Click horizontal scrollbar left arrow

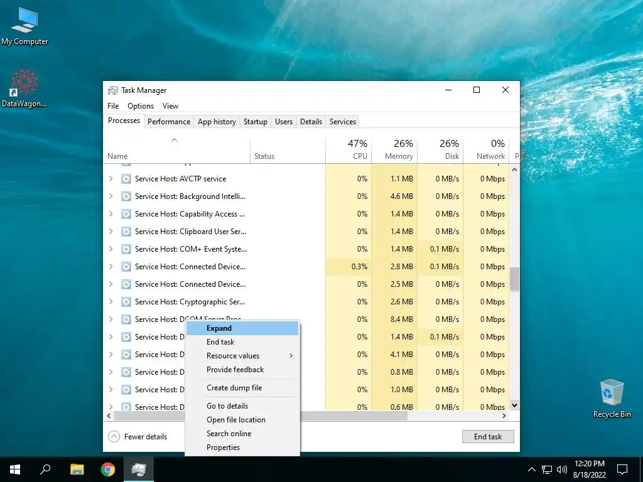pyautogui.click(x=109, y=415)
